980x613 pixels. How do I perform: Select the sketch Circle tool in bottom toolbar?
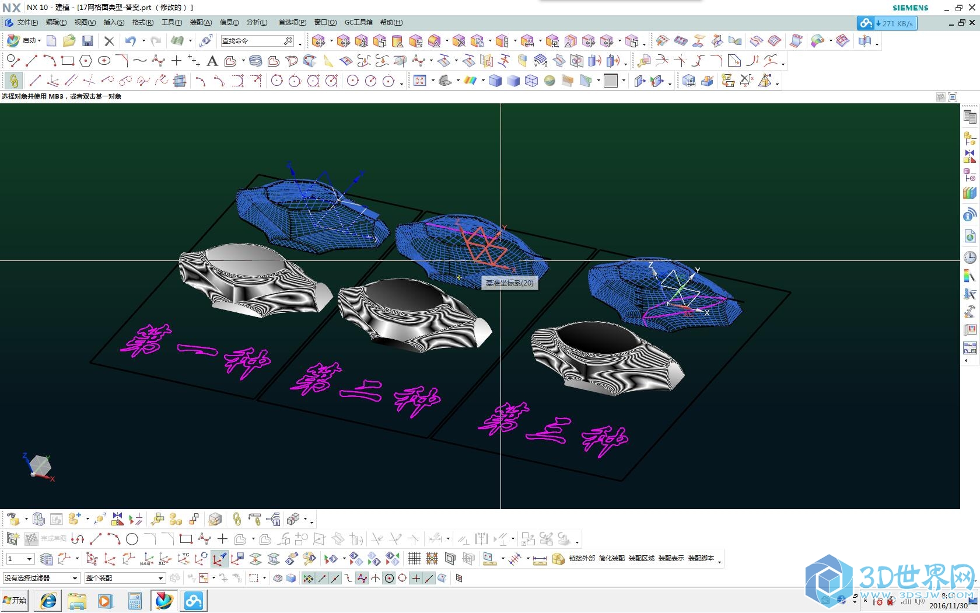click(132, 539)
